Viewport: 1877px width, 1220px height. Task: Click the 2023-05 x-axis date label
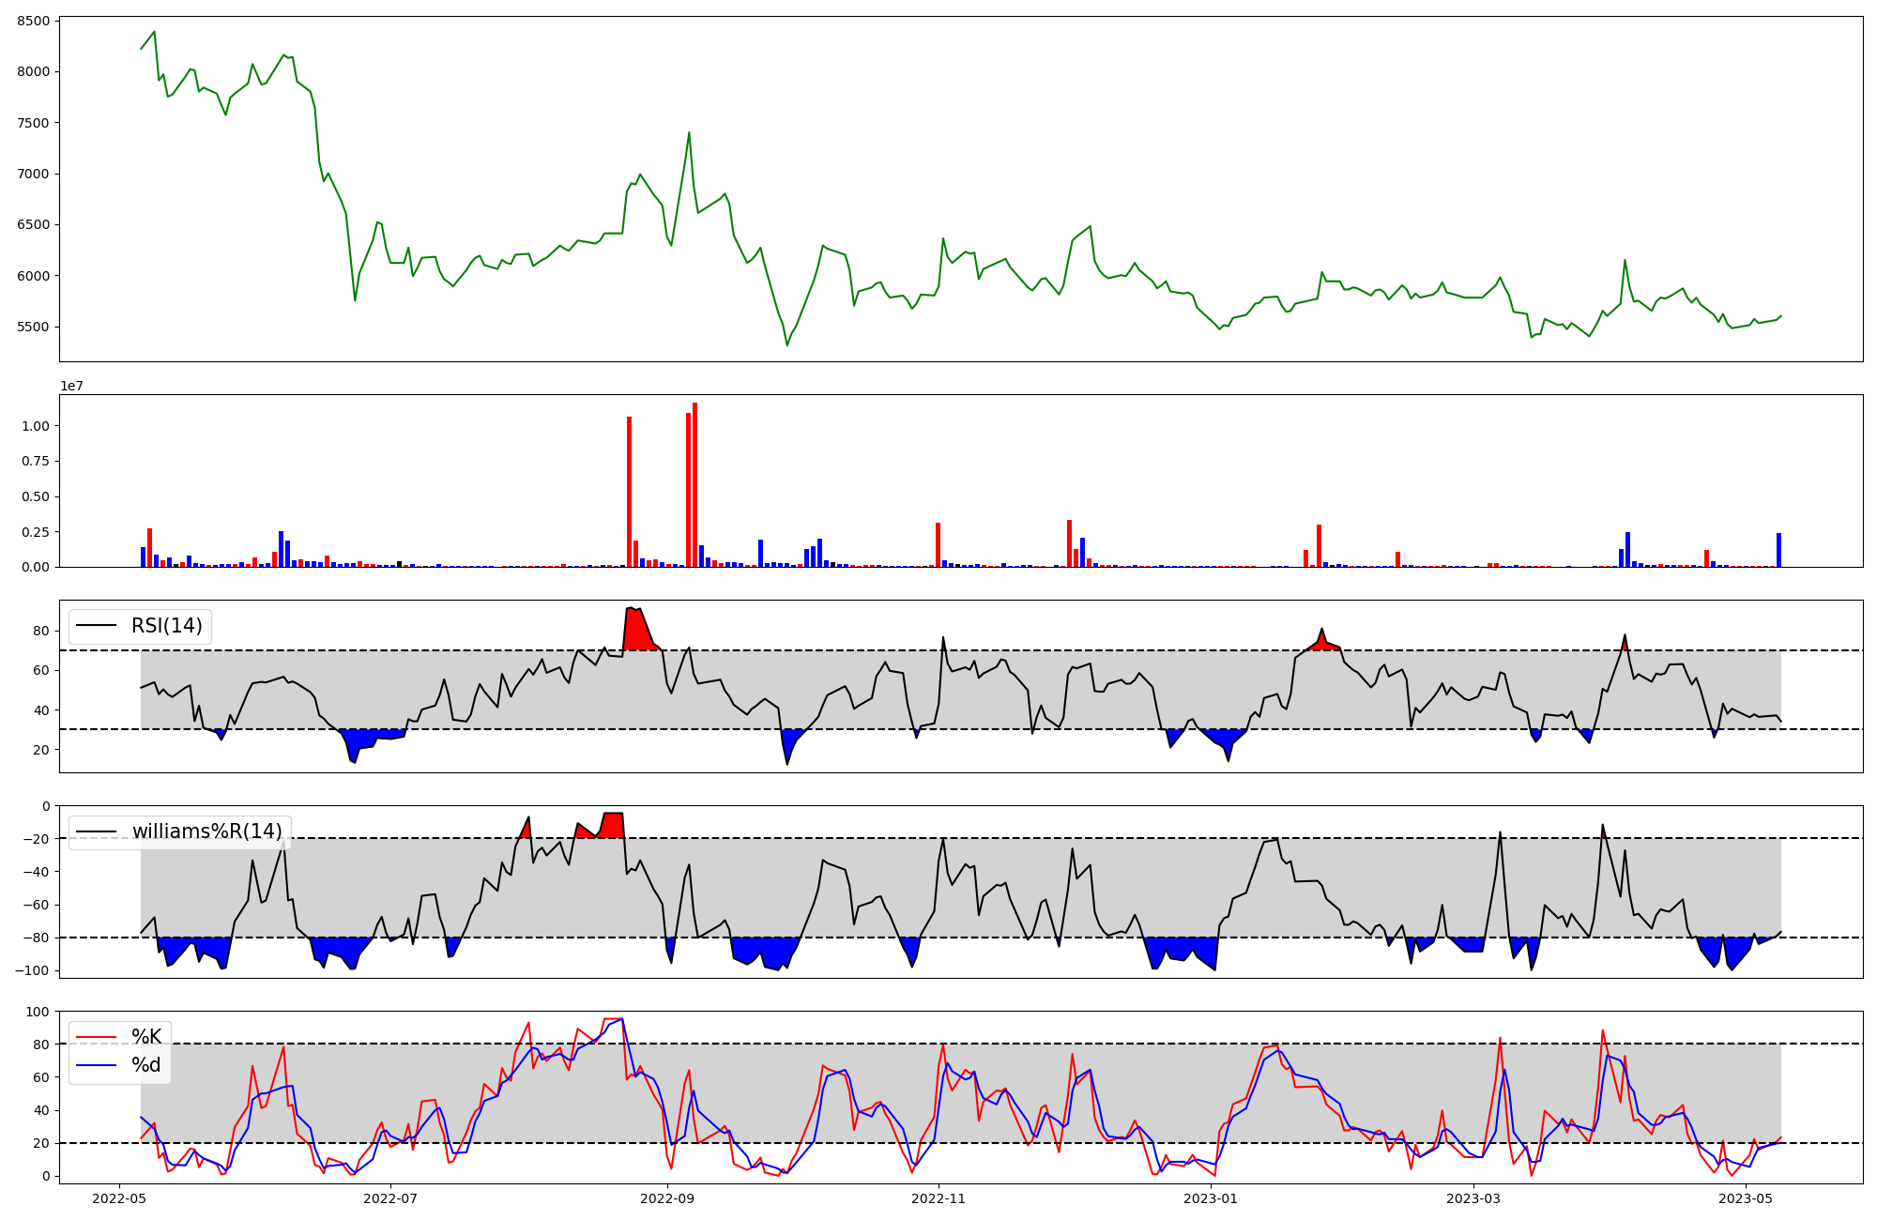coord(1746,1198)
